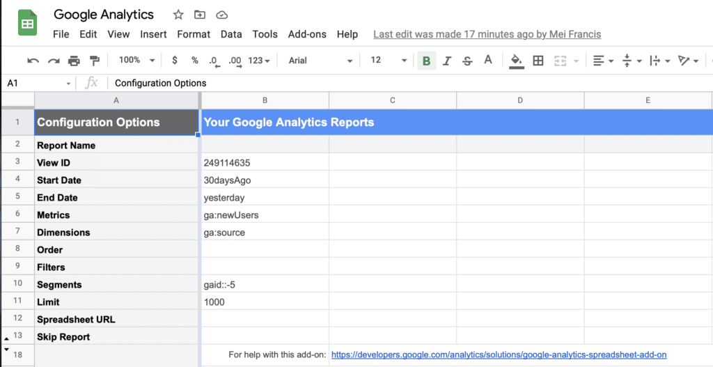Click the move to folder icon
713x367 pixels.
point(200,15)
